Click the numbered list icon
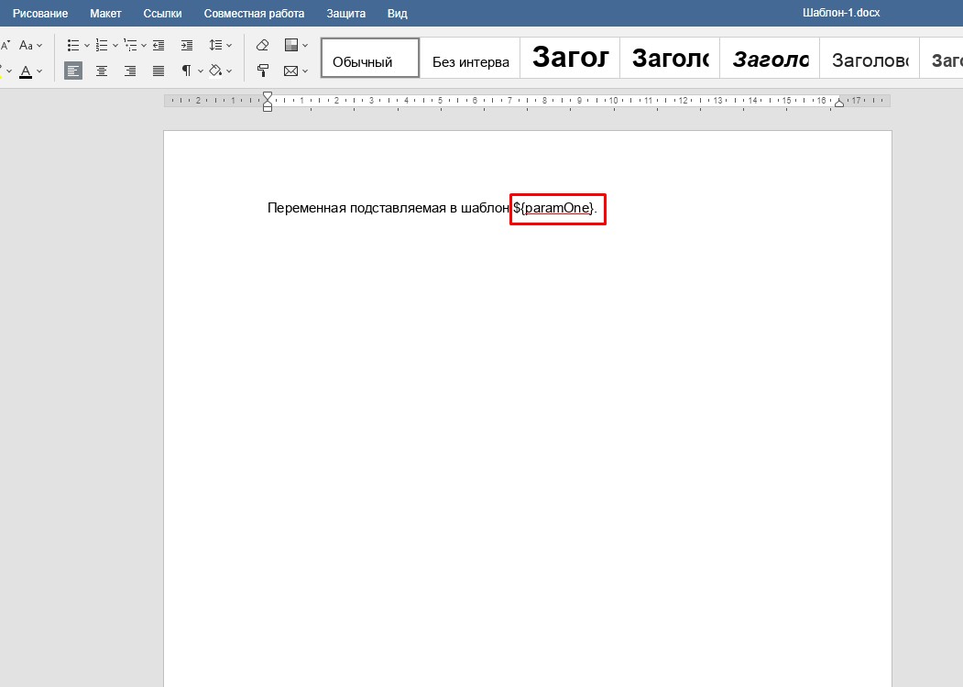Screen dimensions: 963x687 pyautogui.click(x=102, y=45)
